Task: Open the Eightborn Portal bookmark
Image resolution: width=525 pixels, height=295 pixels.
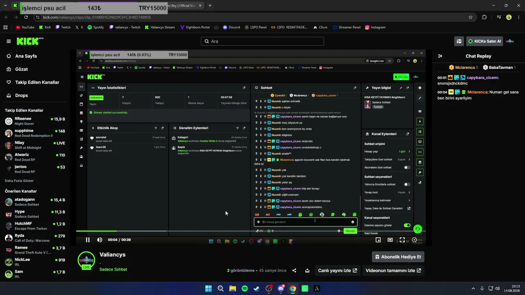Action: coord(195,27)
